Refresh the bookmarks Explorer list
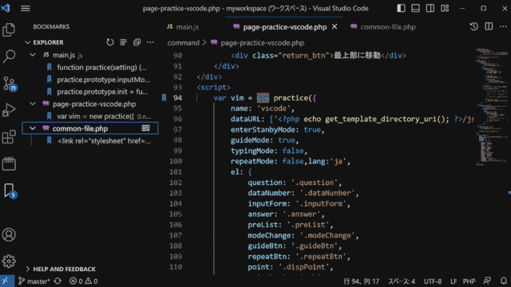511x287 pixels. [x=110, y=42]
